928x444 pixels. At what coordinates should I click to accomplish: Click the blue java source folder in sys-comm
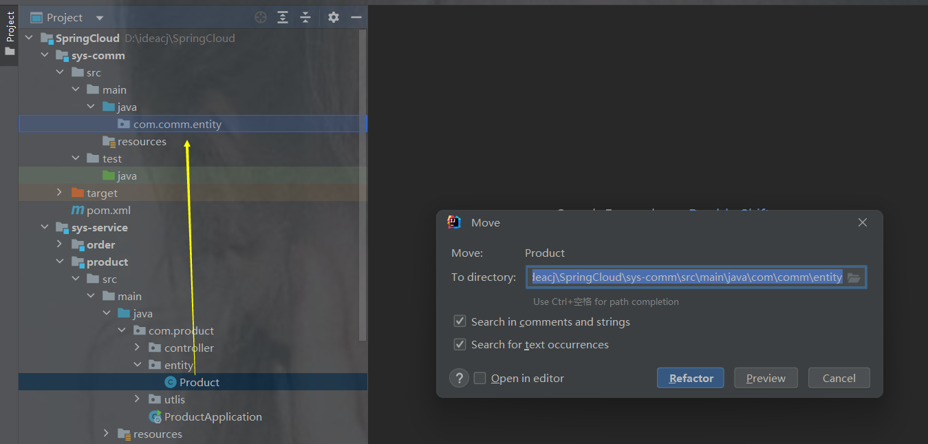(109, 107)
